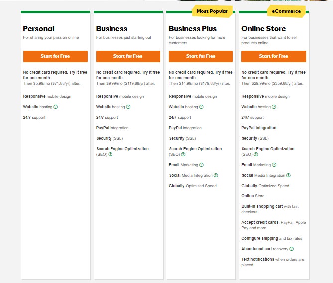Click the Personal plan heading

tap(39, 29)
